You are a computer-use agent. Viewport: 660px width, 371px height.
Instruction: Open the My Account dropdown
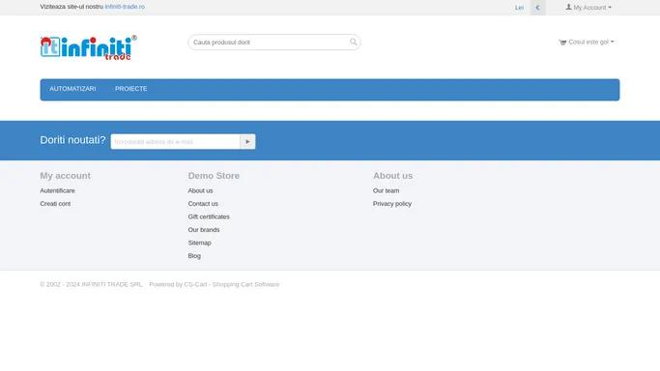(x=588, y=7)
